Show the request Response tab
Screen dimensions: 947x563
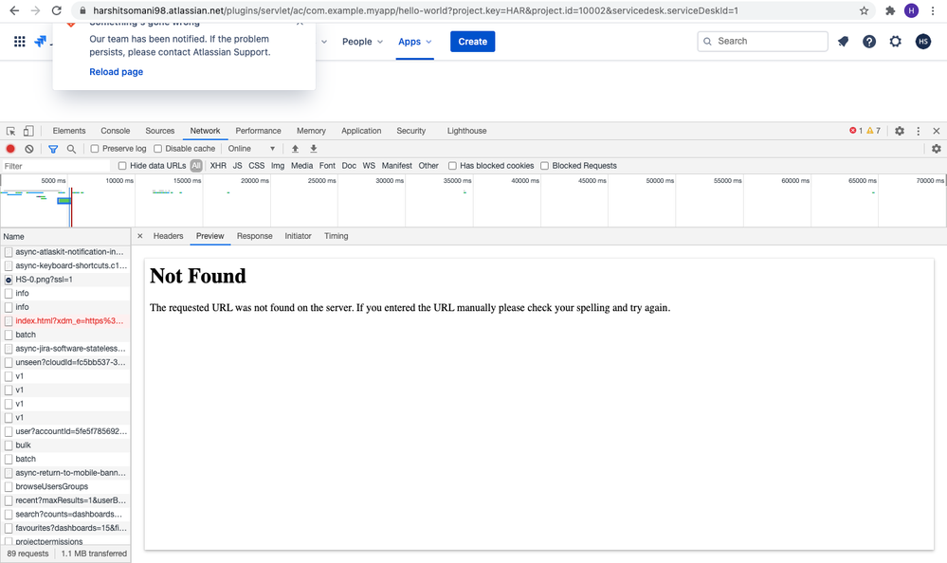coord(254,236)
